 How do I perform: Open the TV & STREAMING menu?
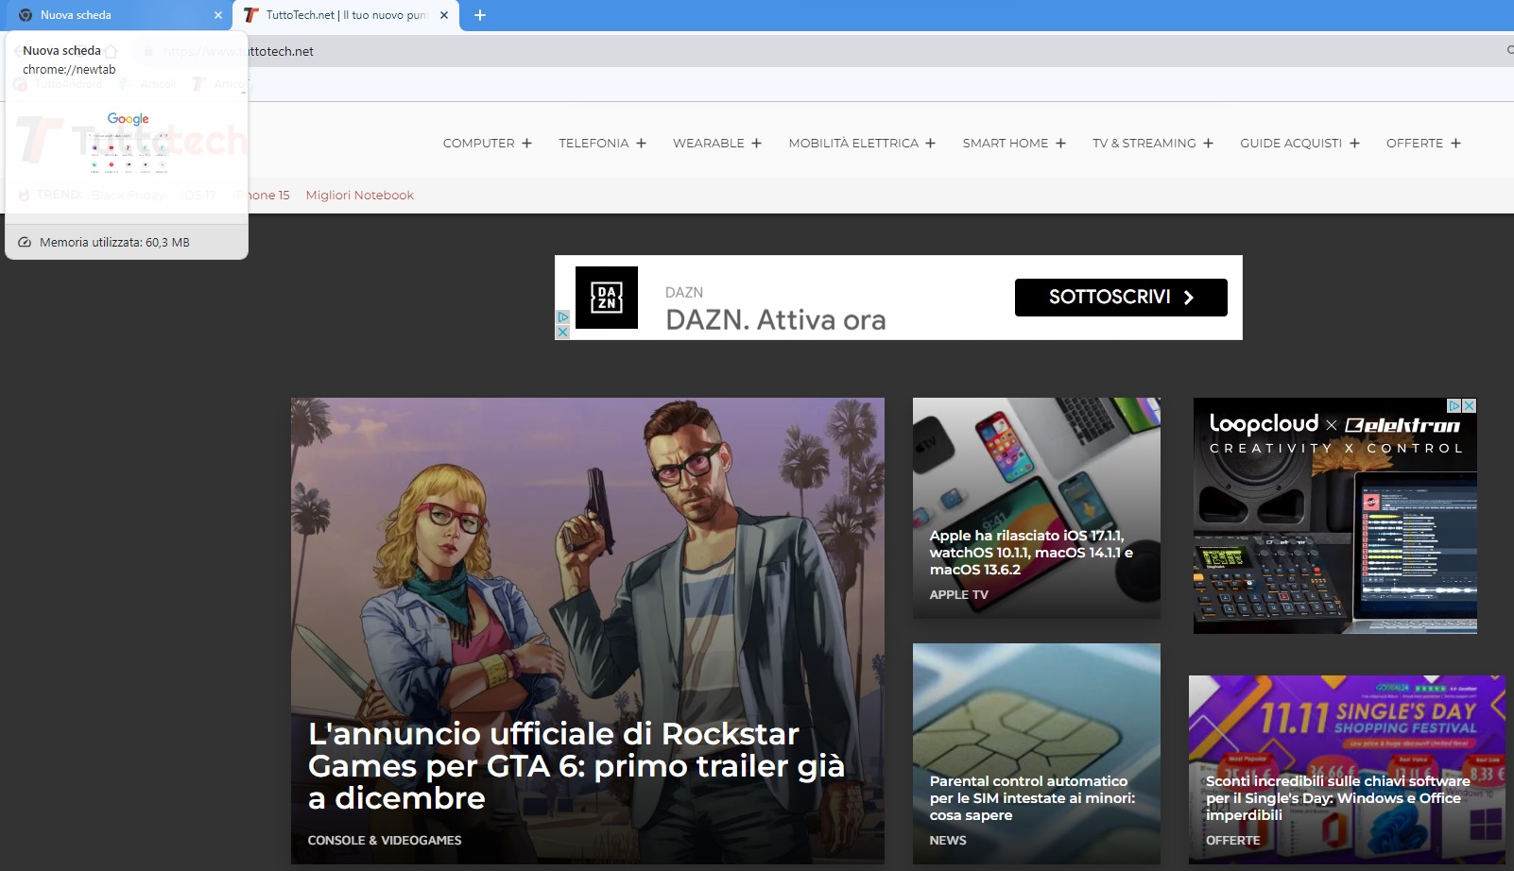pyautogui.click(x=1152, y=144)
